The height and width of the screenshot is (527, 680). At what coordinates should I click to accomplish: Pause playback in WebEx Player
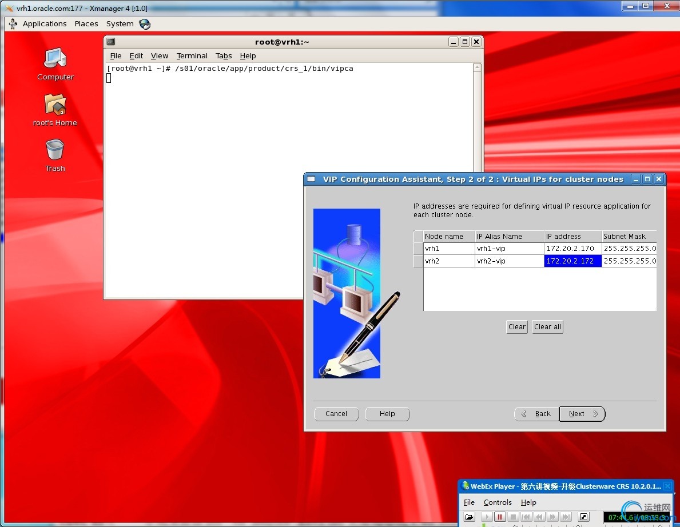(x=500, y=517)
